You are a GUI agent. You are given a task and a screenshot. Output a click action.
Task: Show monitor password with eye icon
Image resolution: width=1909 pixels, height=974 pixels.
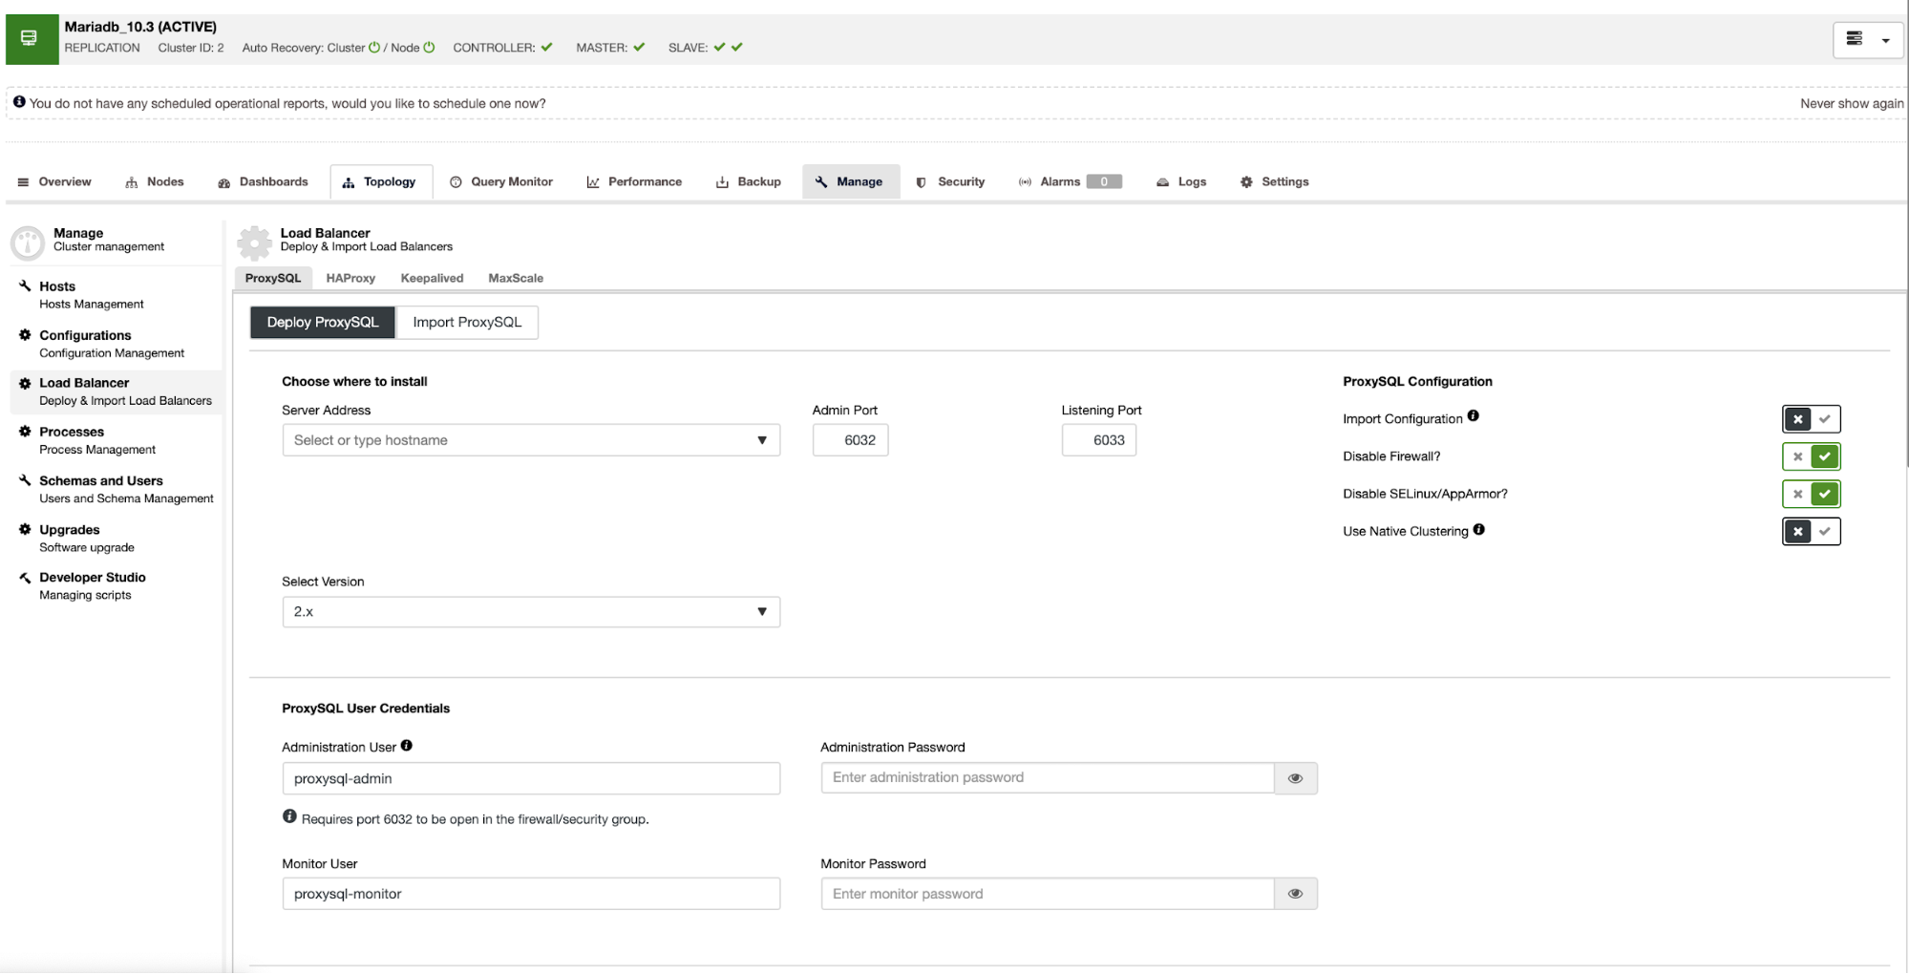click(x=1295, y=894)
